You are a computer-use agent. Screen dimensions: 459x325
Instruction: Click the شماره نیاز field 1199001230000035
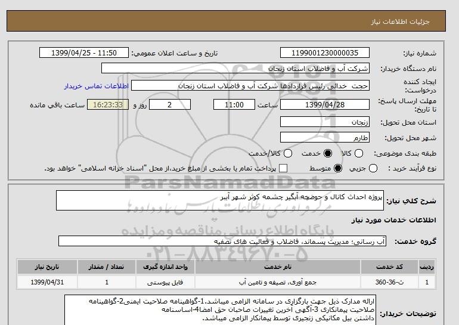coord(325,52)
